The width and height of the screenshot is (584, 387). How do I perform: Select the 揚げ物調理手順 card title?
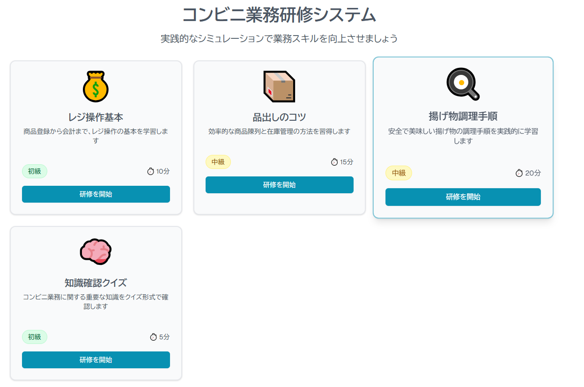(x=463, y=116)
